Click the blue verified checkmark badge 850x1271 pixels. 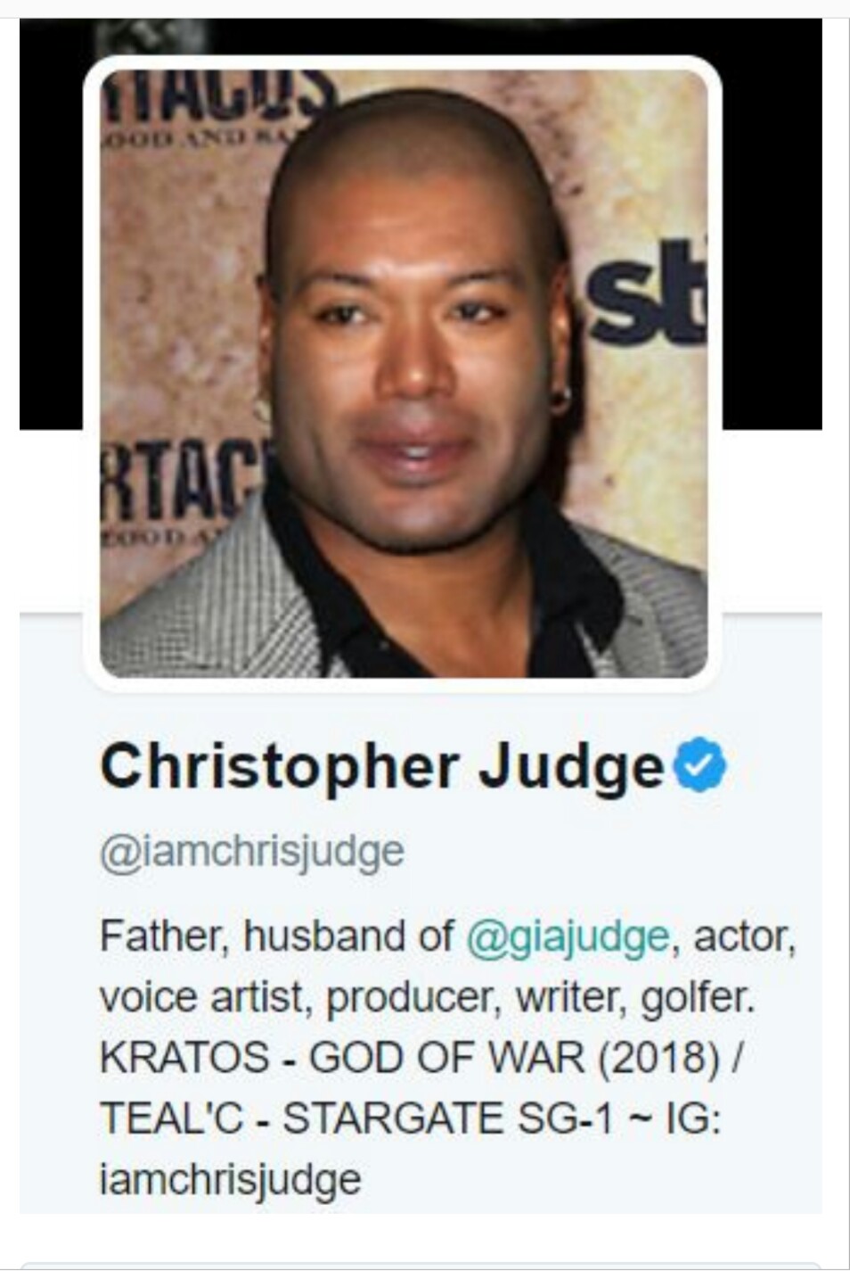700,766
